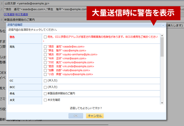Confirm the 件名 subject checkbox

click(x=45, y=94)
